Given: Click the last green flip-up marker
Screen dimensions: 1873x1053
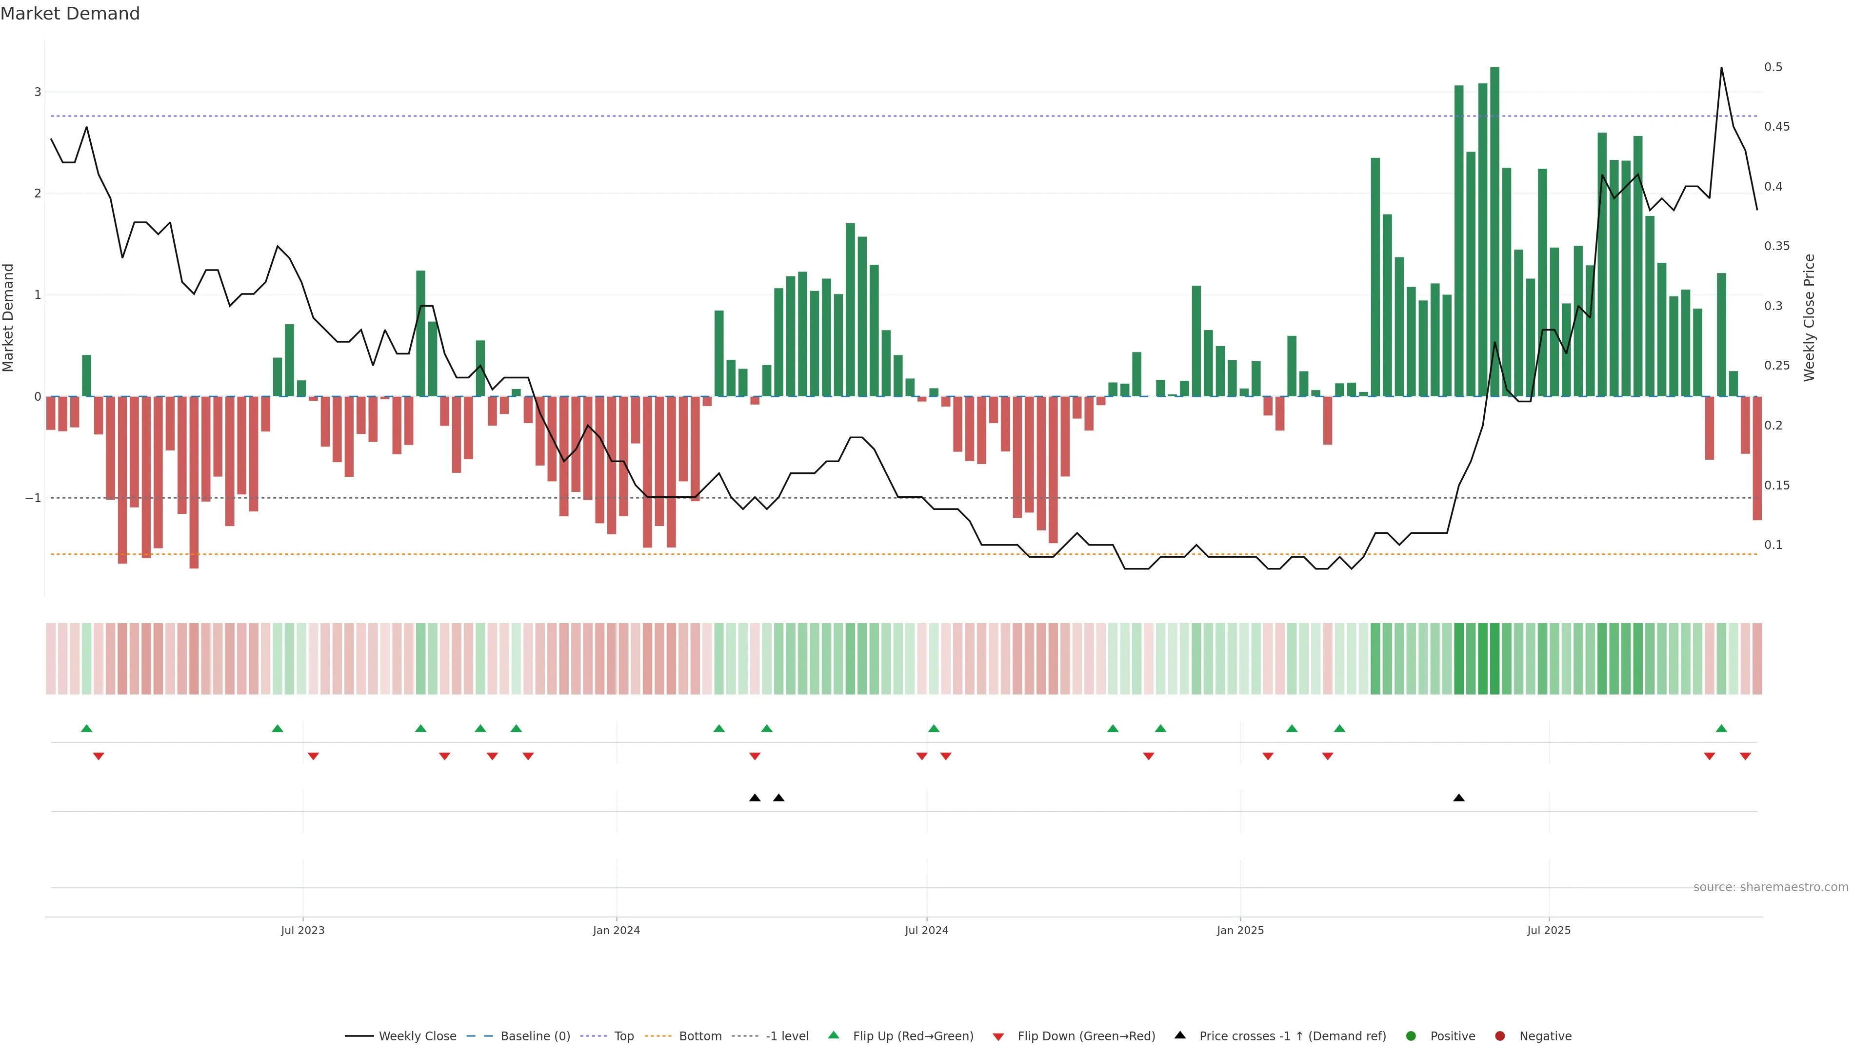Looking at the screenshot, I should click(x=1721, y=728).
